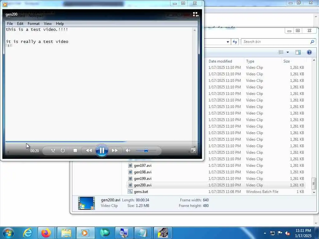Switch to Library view icon
This screenshot has width=319, height=239.
[196, 14]
